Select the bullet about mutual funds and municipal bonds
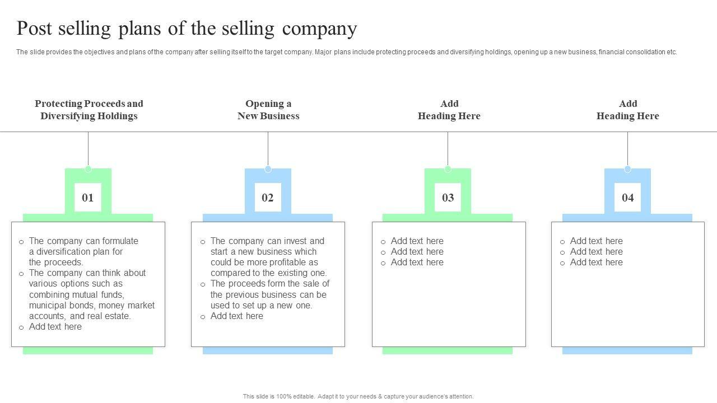The width and height of the screenshot is (717, 403). (91, 294)
